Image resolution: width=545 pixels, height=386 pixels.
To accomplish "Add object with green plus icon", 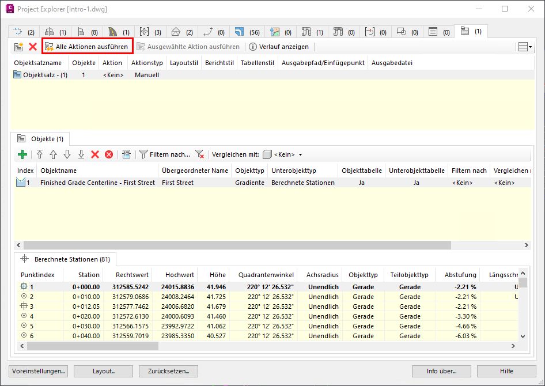I will pyautogui.click(x=22, y=154).
